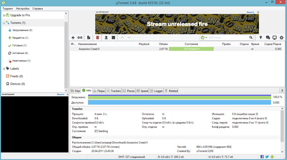This screenshot has width=287, height=160.
Task: Click the red Remove Torrent trash icon
Action: [x=97, y=37]
